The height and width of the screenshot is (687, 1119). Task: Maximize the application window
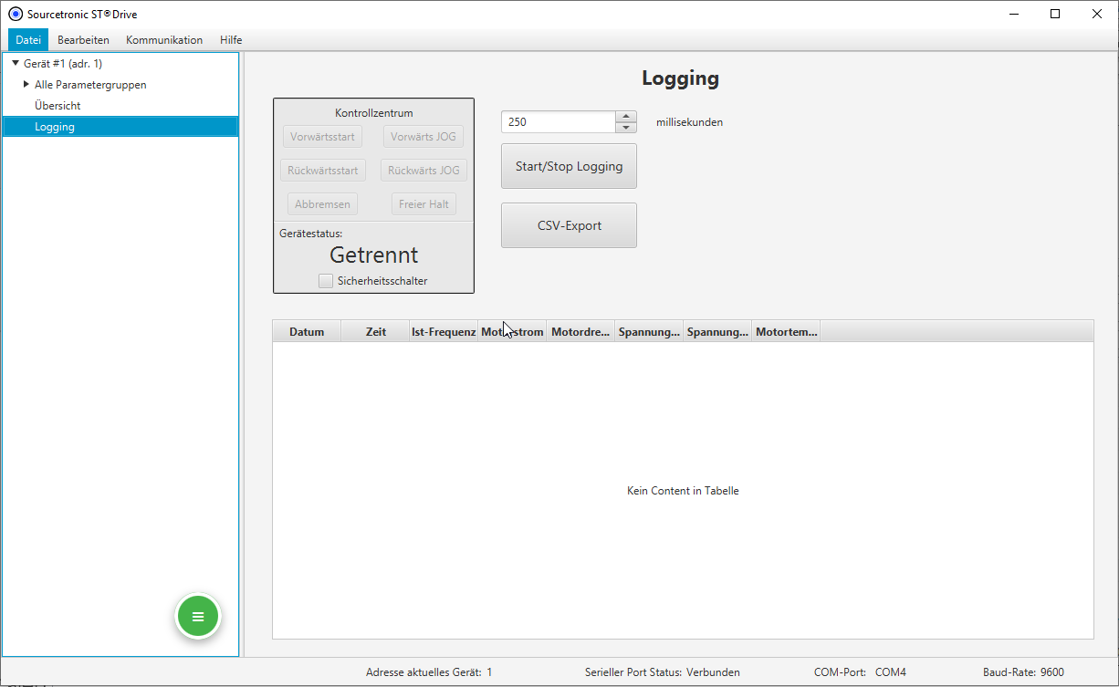[1055, 14]
